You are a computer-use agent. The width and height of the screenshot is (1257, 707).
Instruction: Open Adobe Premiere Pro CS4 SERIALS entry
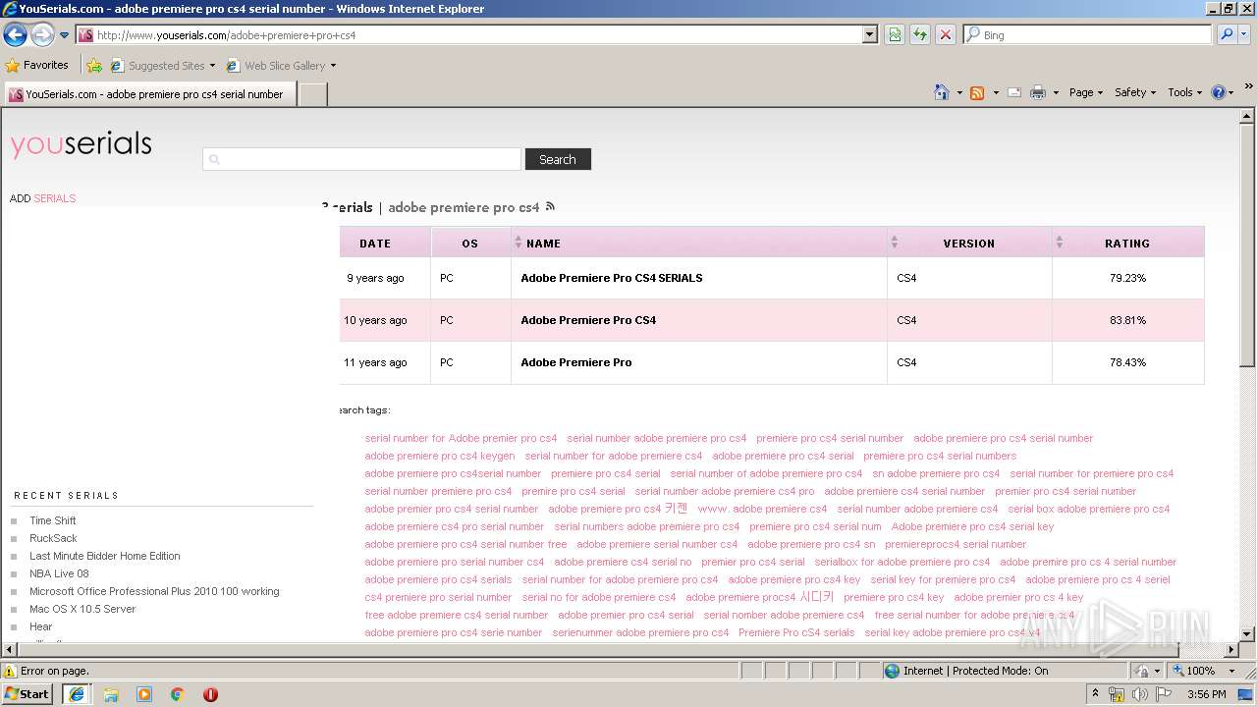click(612, 278)
